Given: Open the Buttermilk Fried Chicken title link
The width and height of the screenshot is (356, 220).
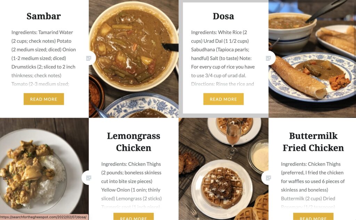Looking at the screenshot, I should tap(313, 142).
